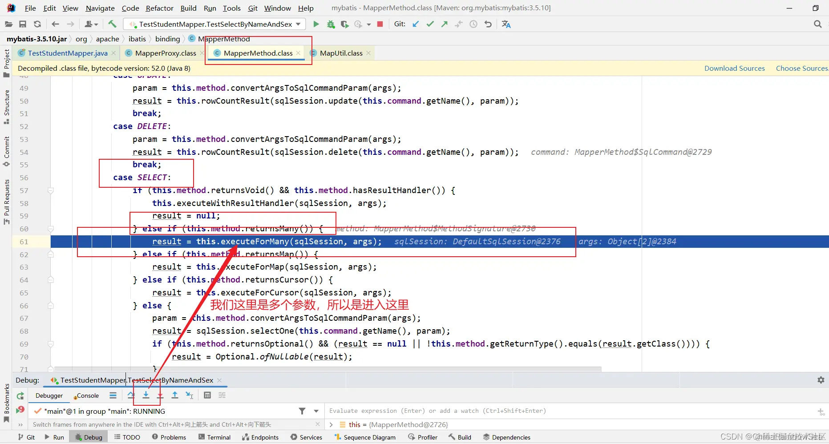Open run configuration dropdown TestStudentMapper.TestSelectByNameAndSex
Image resolution: width=829 pixels, height=444 pixels.
pos(214,24)
